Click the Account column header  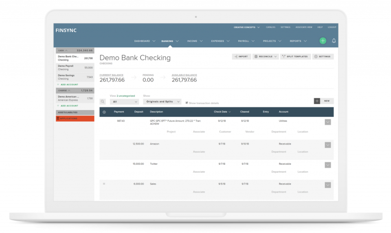point(283,112)
